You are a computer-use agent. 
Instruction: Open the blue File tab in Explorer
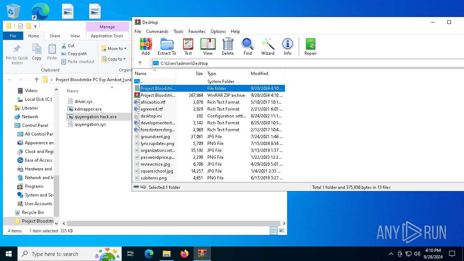click(13, 36)
